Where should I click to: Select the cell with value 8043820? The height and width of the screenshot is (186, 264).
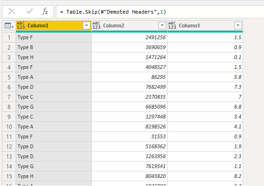[x=129, y=176]
